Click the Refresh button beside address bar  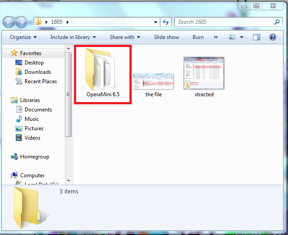[166, 22]
